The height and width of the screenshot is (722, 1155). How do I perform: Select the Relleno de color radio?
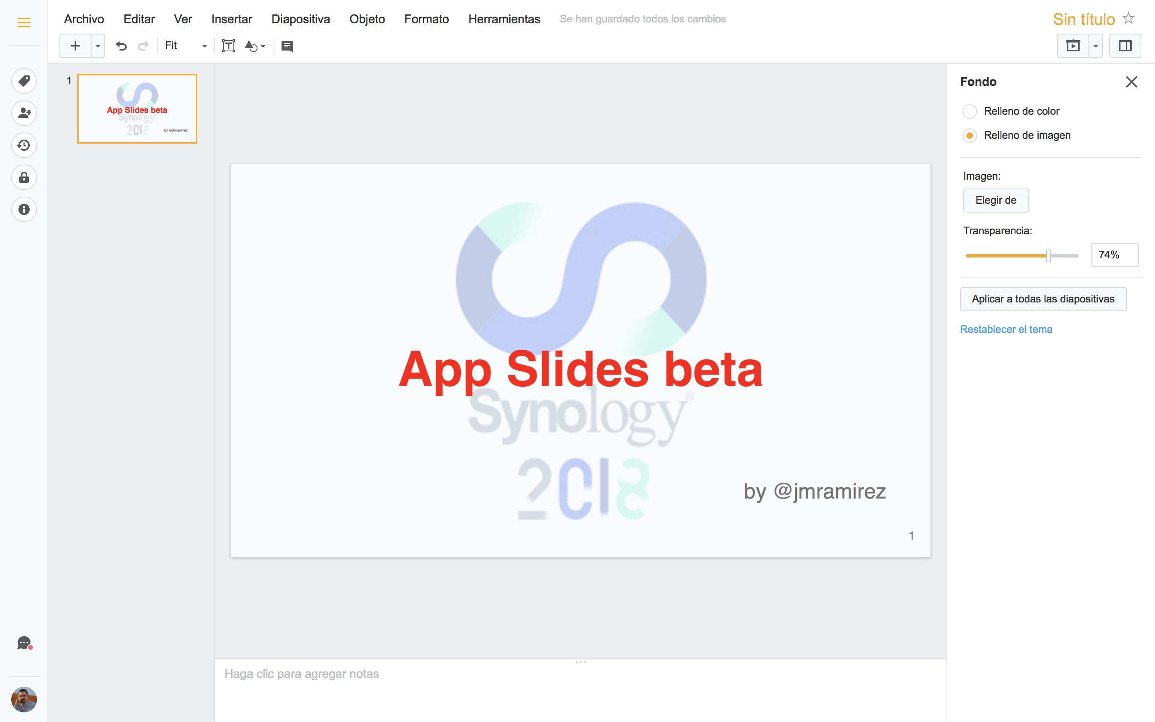click(969, 111)
